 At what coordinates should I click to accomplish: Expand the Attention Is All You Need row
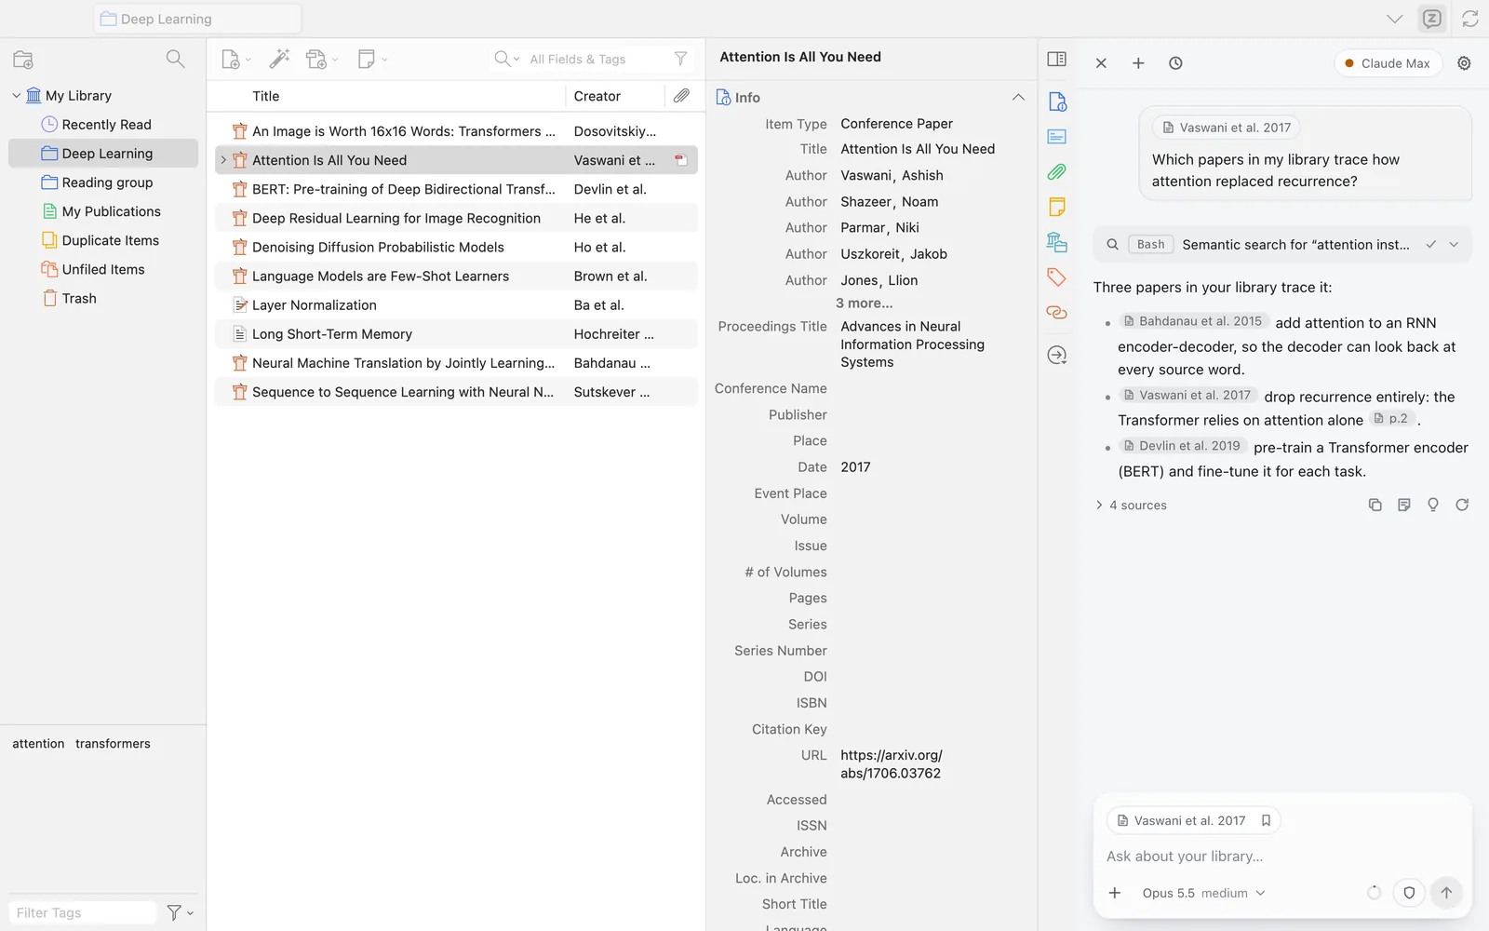(223, 160)
